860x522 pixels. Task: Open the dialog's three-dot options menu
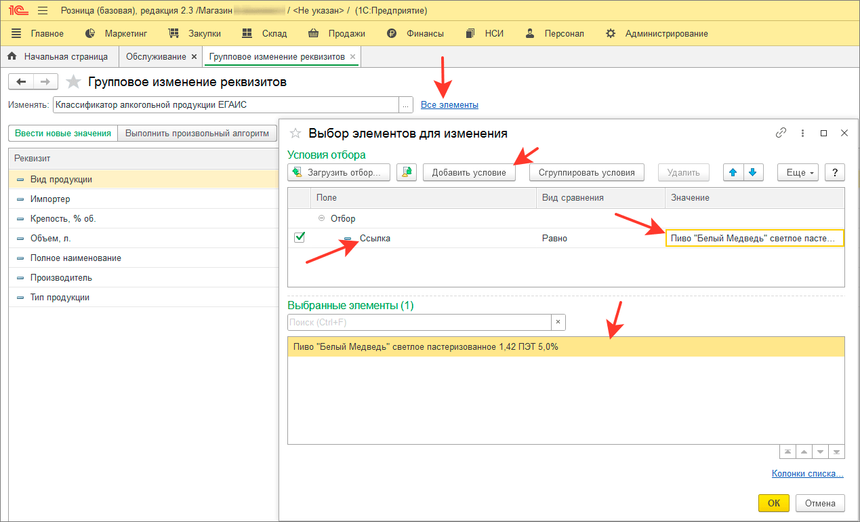[802, 133]
